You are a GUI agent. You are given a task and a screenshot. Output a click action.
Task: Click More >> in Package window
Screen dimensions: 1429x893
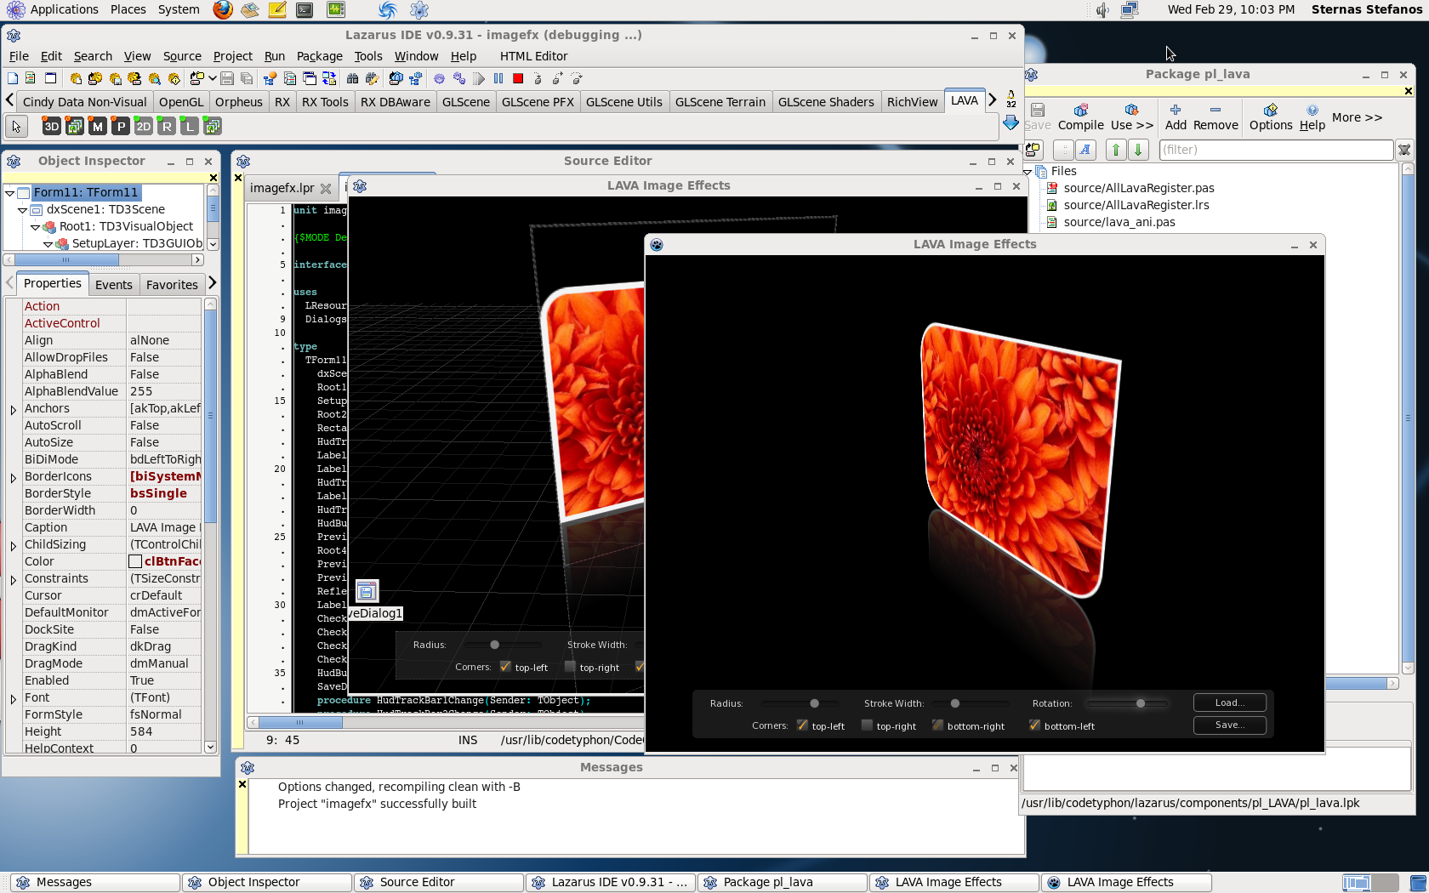[x=1357, y=117]
